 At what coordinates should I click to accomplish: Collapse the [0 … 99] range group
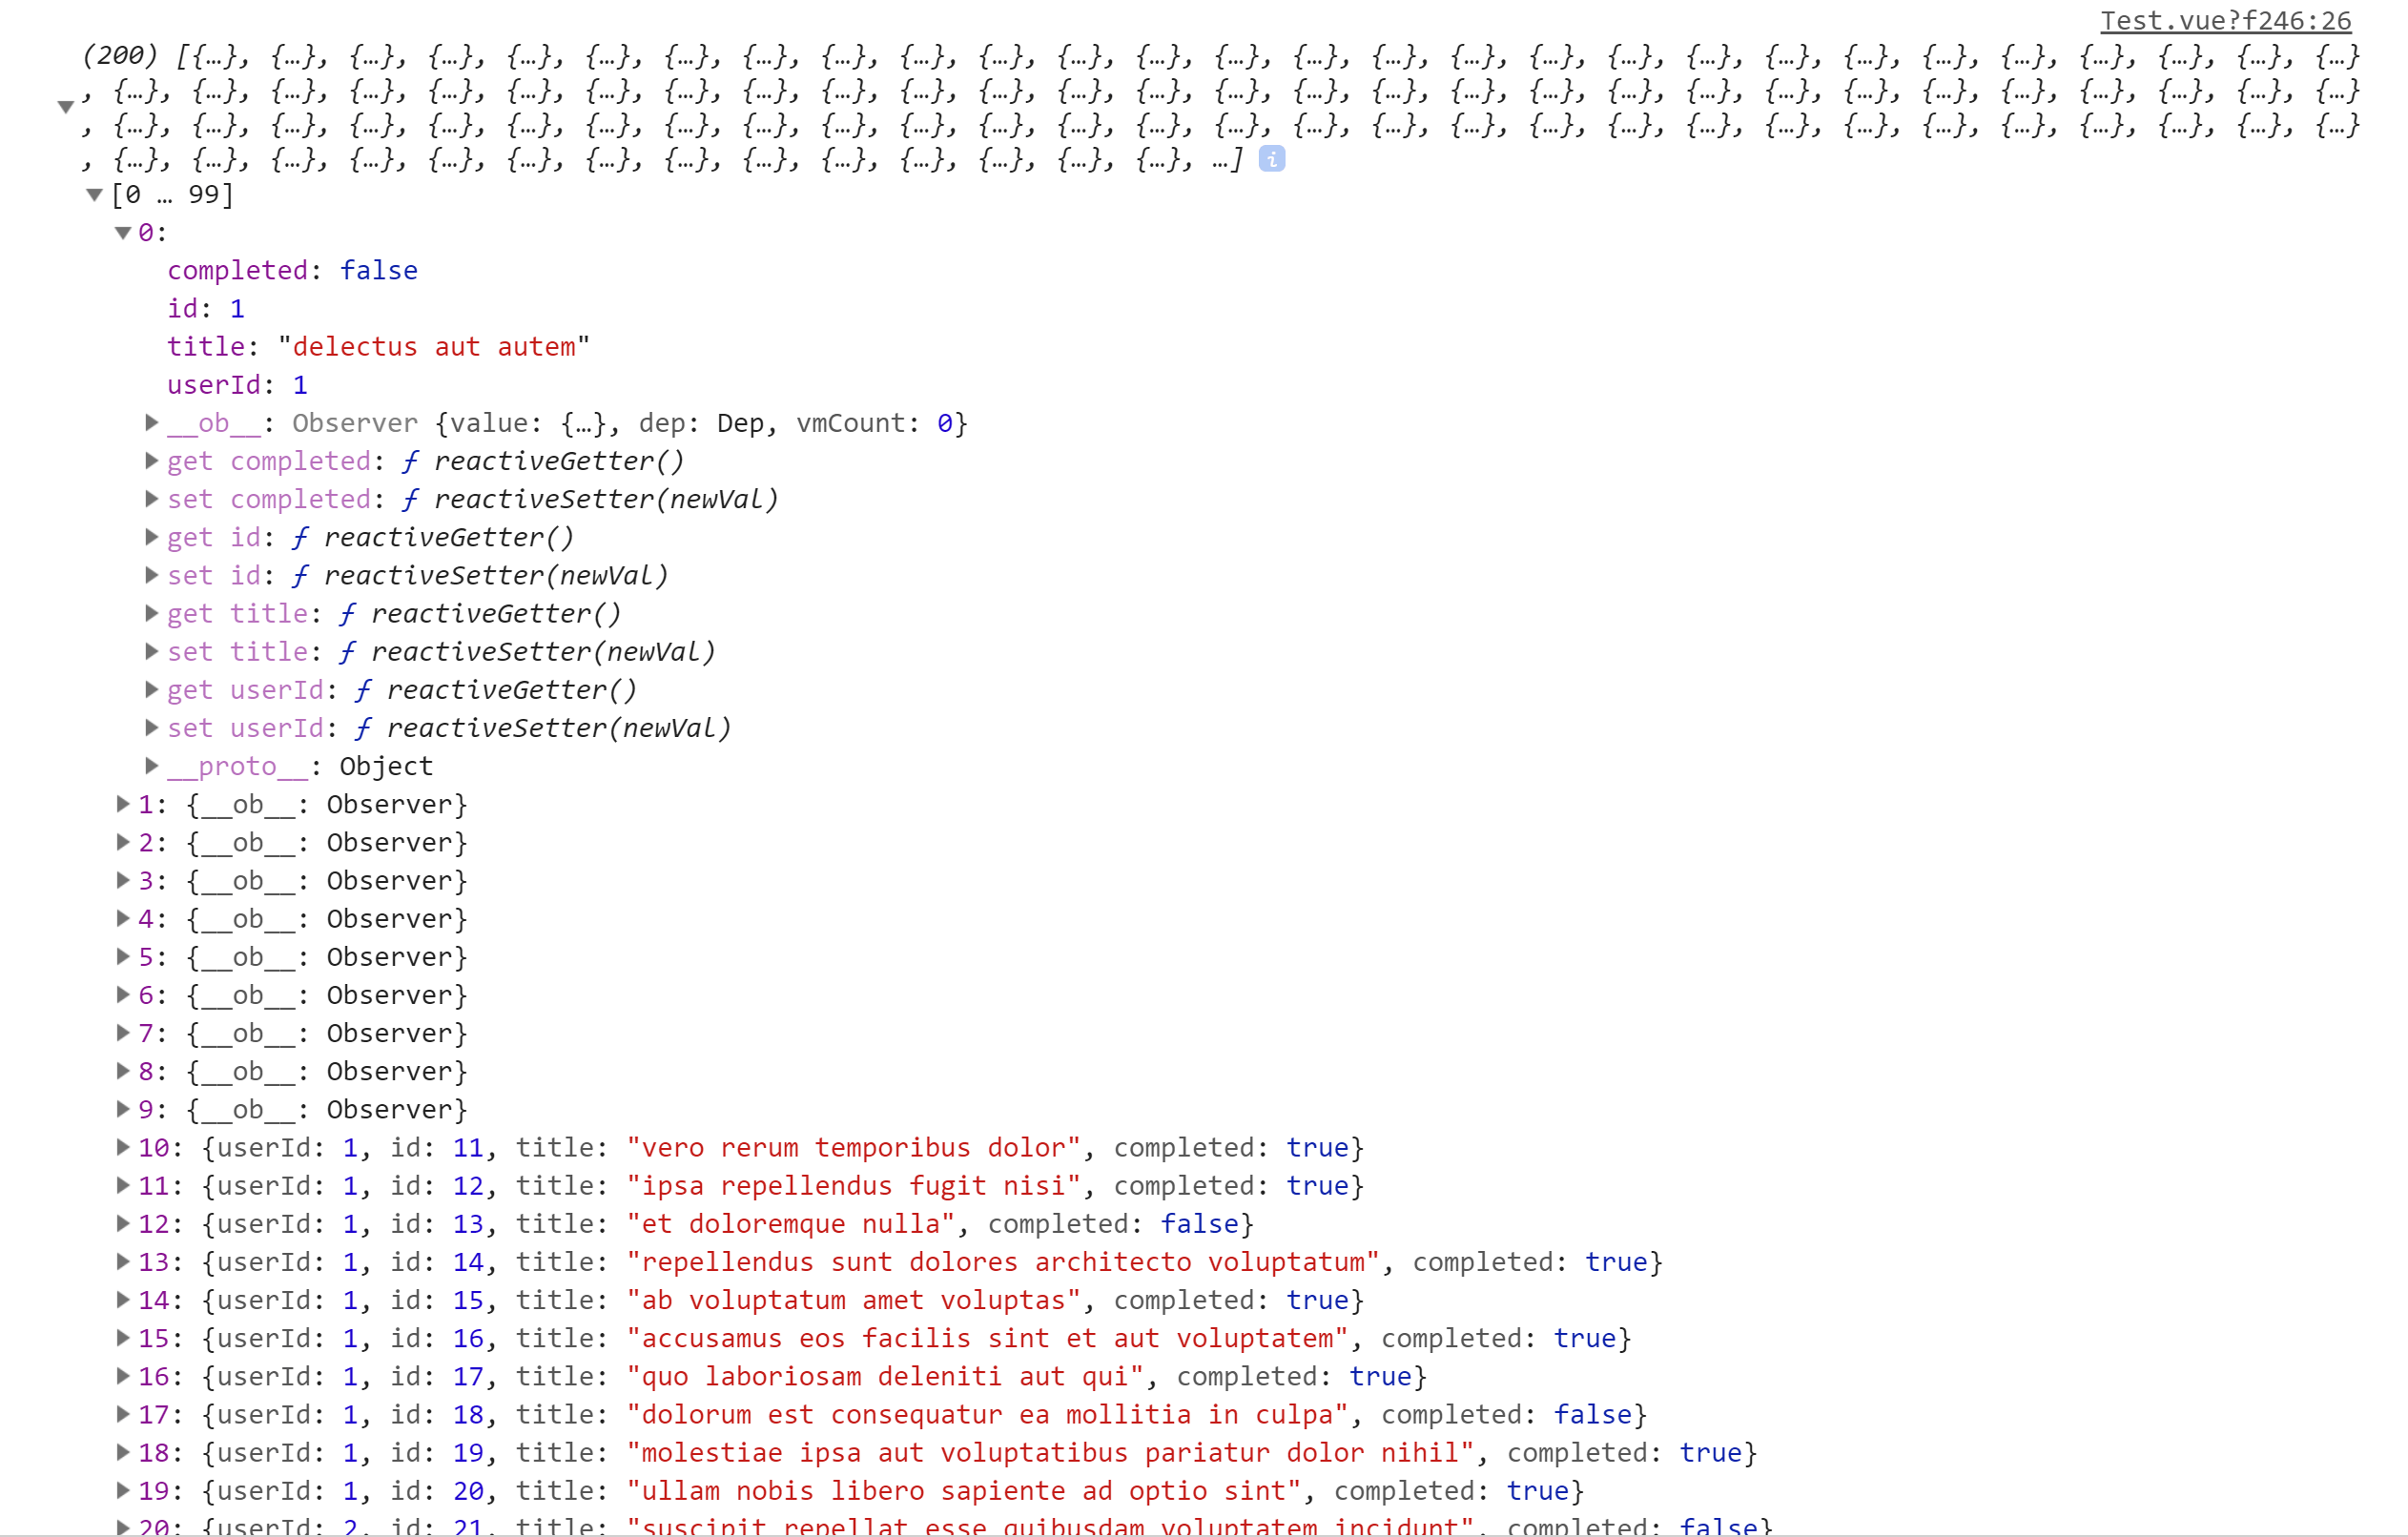[94, 194]
